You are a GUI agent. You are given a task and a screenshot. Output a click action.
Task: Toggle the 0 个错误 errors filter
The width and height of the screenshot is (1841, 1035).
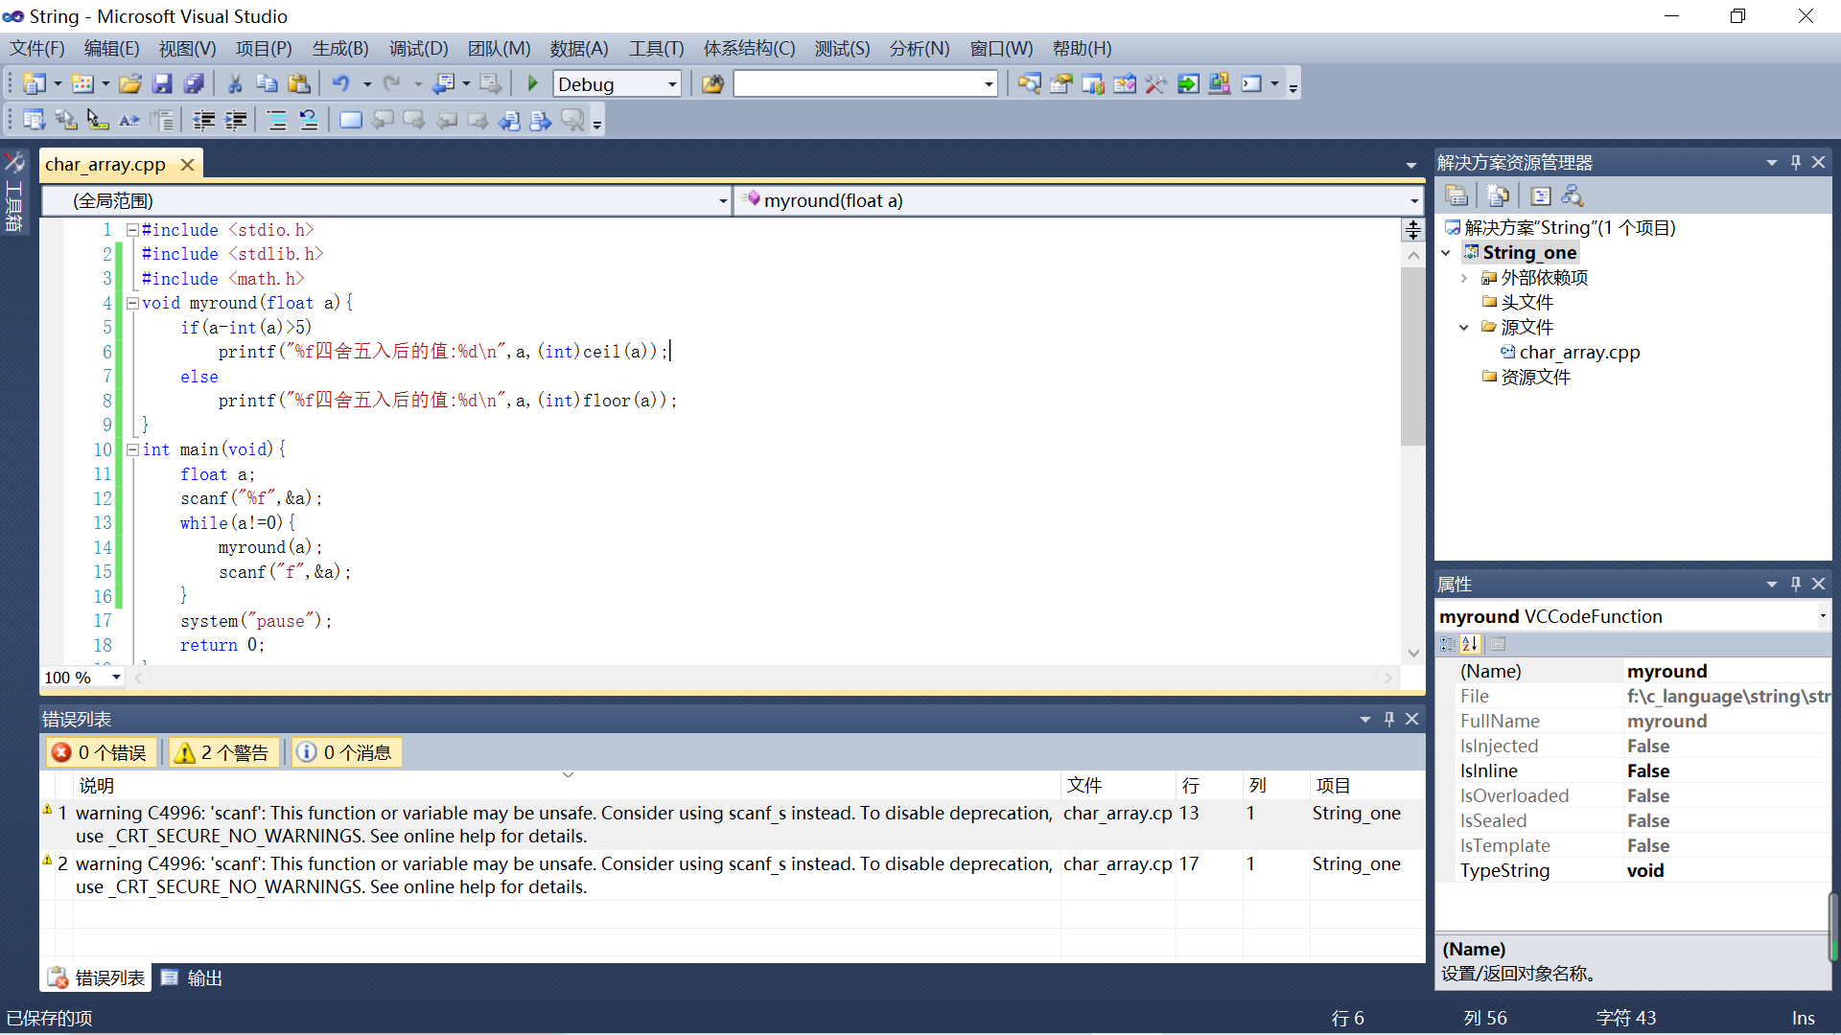(x=101, y=753)
